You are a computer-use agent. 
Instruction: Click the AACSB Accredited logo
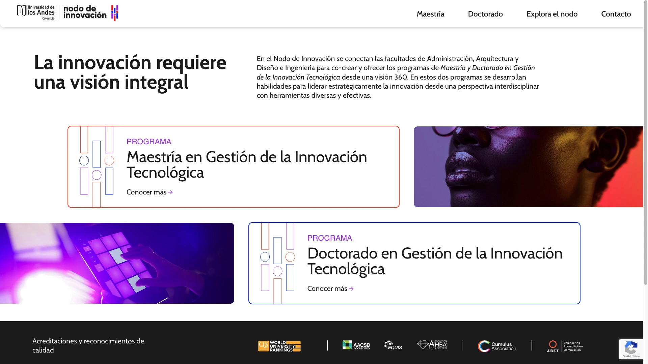coord(356,345)
